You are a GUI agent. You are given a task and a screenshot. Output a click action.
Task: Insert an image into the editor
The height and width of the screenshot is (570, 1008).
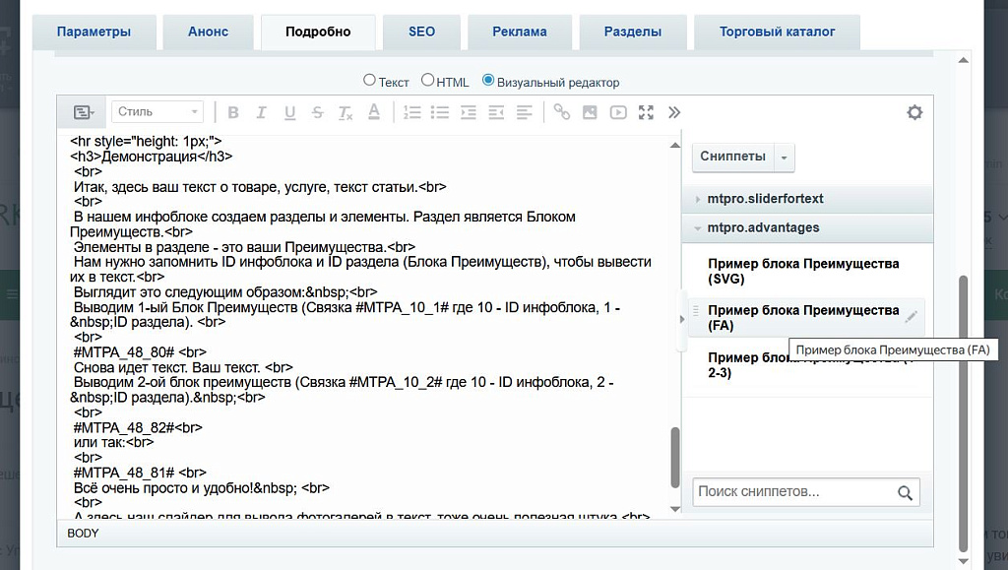[x=590, y=112]
